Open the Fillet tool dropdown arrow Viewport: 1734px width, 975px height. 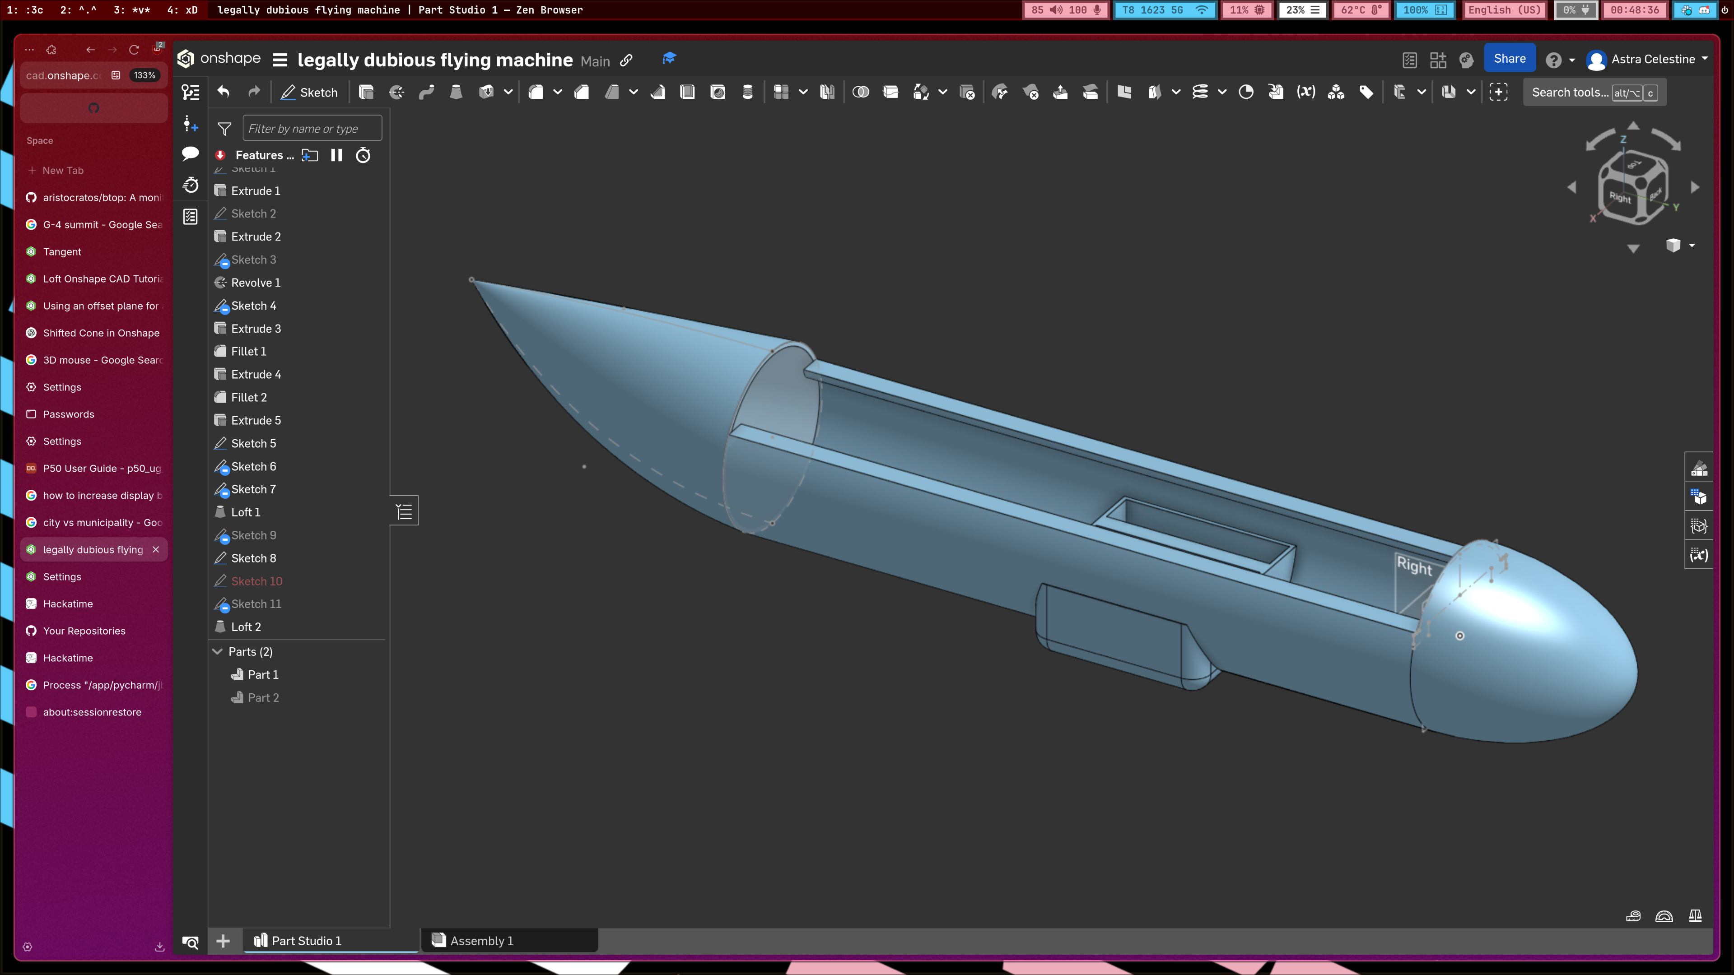click(x=557, y=92)
